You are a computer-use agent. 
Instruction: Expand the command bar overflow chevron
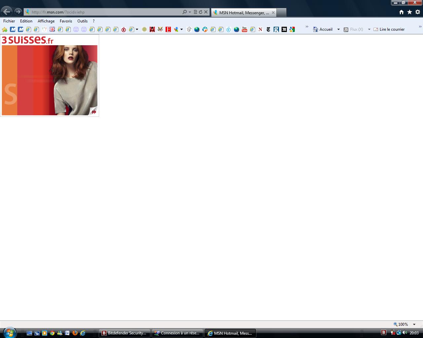click(420, 27)
